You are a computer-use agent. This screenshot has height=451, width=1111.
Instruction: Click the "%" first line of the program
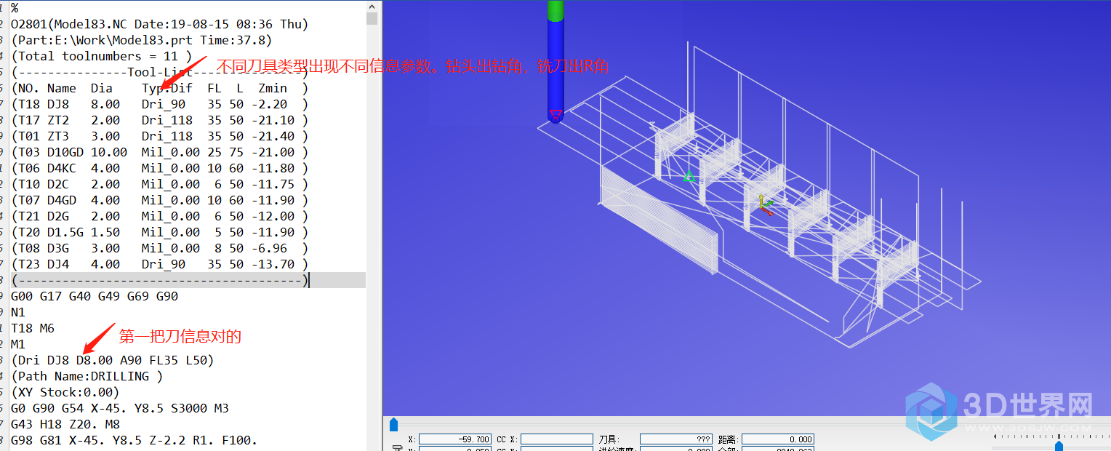15,8
